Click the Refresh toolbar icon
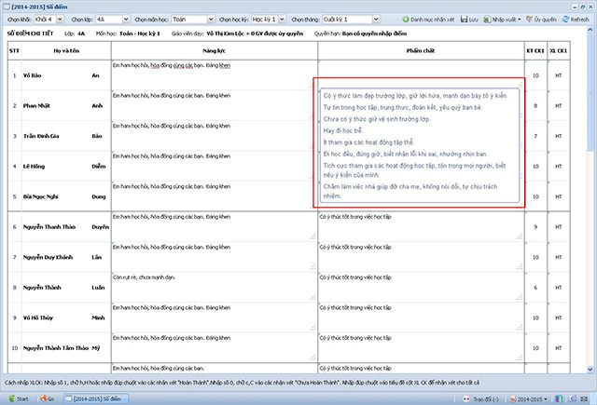The image size is (597, 405). (x=574, y=18)
